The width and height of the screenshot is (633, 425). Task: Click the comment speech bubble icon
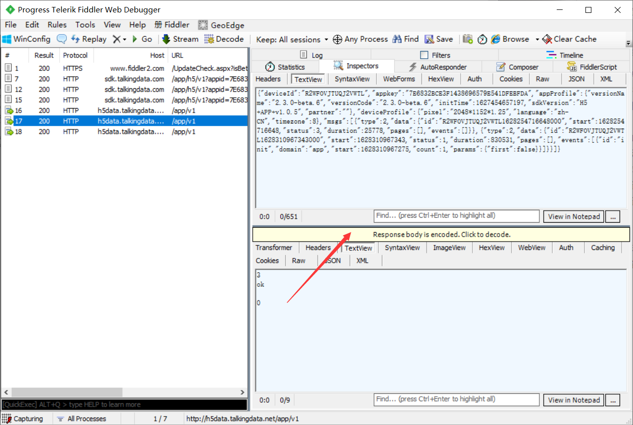pyautogui.click(x=61, y=39)
